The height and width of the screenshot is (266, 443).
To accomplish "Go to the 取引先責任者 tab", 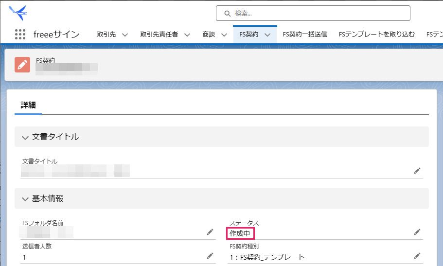I will coord(159,34).
